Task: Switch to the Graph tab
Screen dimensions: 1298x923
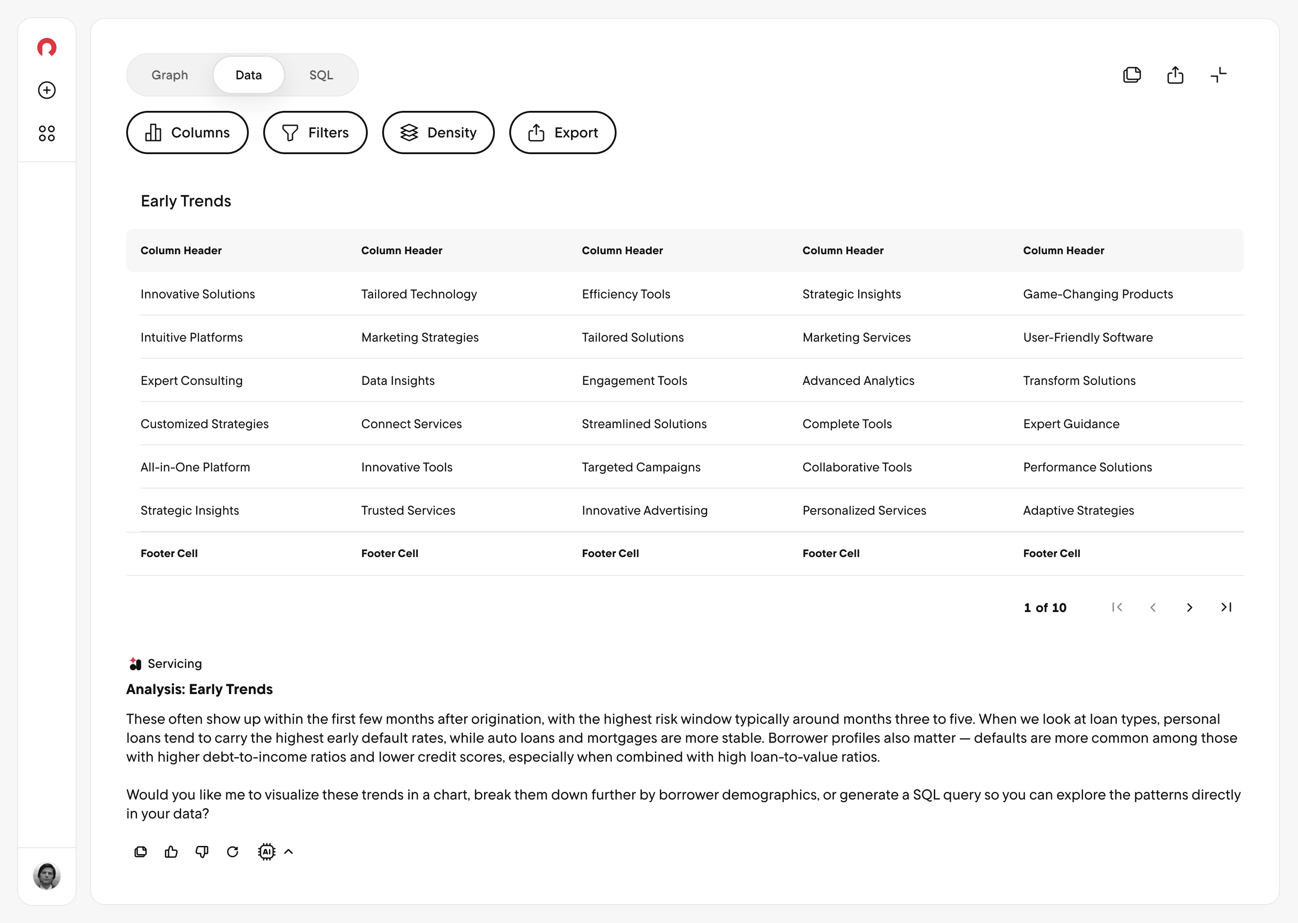Action: pos(169,75)
